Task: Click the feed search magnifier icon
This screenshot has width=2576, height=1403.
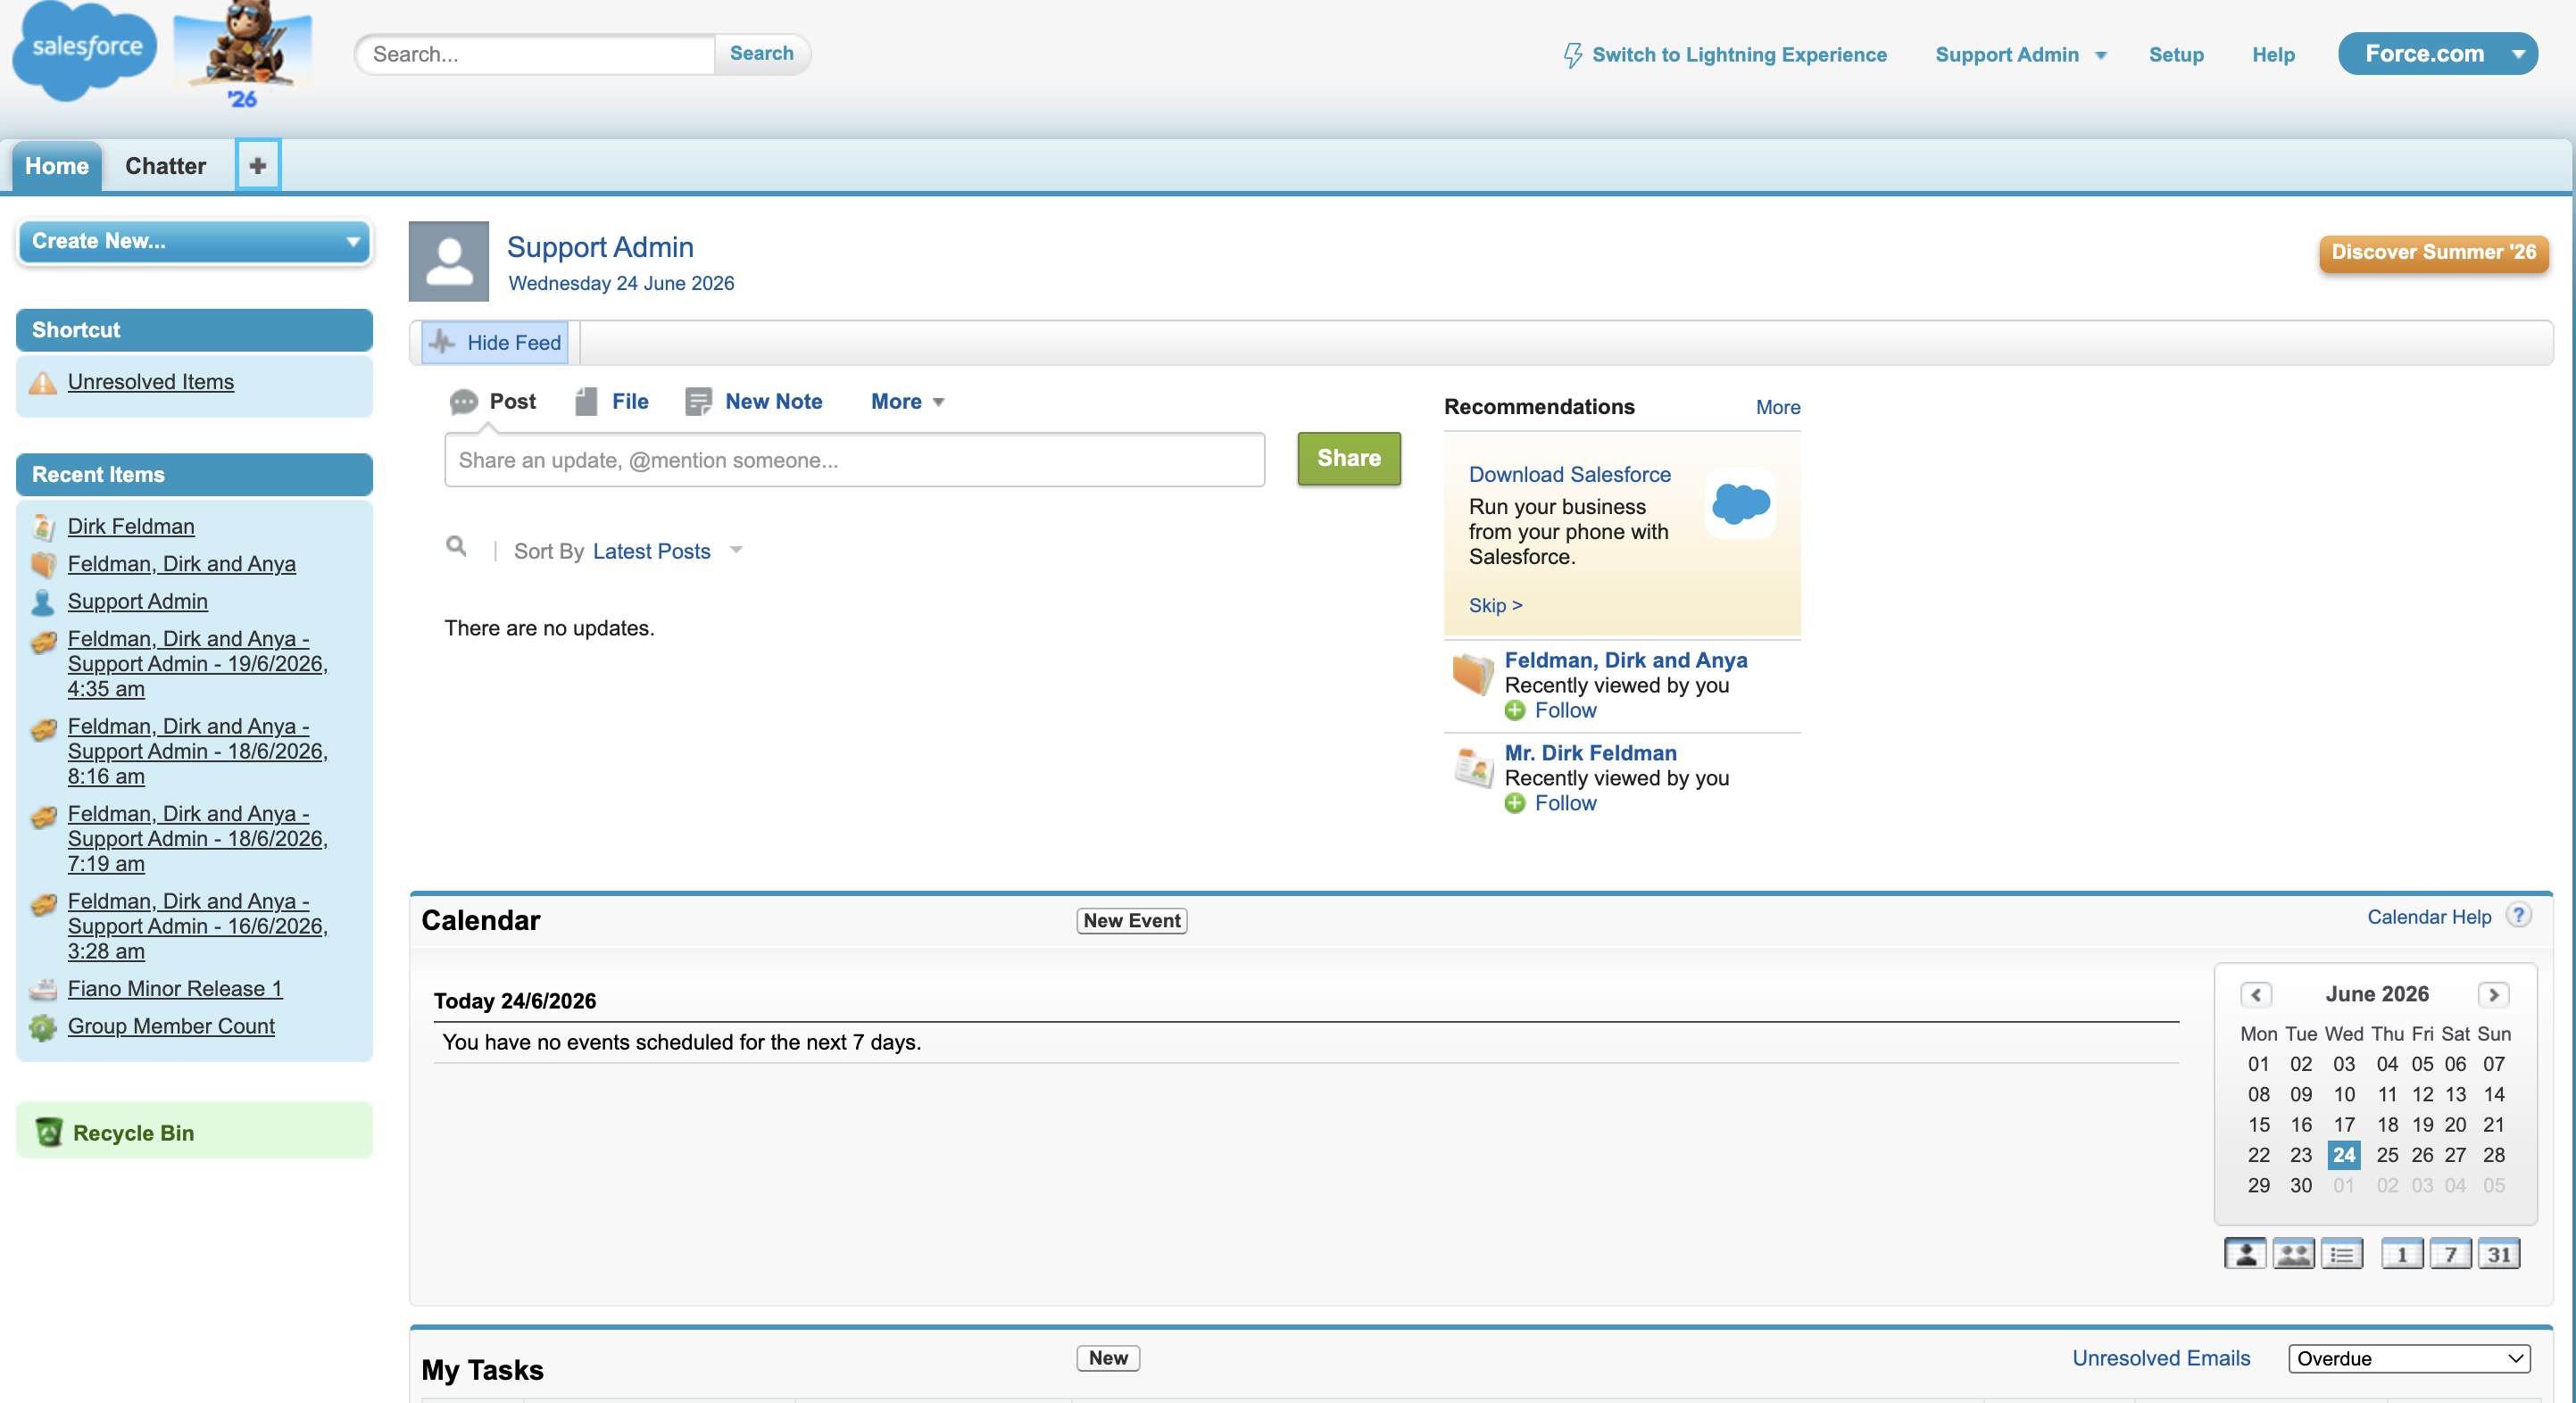Action: pyautogui.click(x=456, y=546)
